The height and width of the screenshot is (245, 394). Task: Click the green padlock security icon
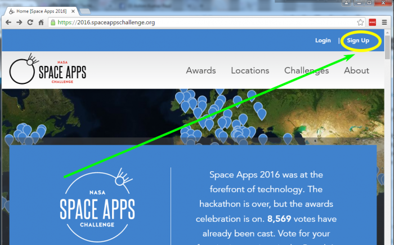click(x=53, y=23)
